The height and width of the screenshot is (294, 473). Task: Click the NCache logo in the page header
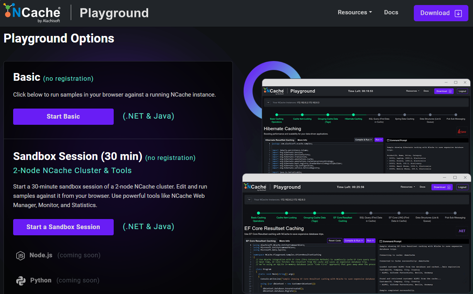pyautogui.click(x=32, y=13)
